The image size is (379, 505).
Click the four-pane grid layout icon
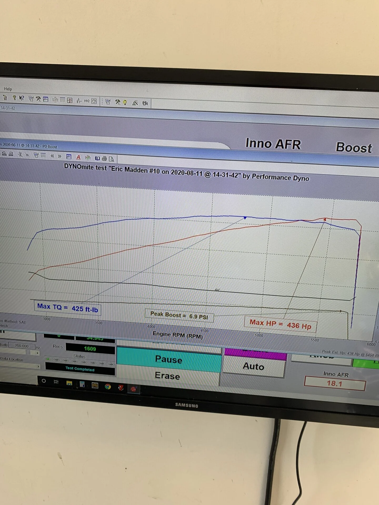tap(70, 100)
